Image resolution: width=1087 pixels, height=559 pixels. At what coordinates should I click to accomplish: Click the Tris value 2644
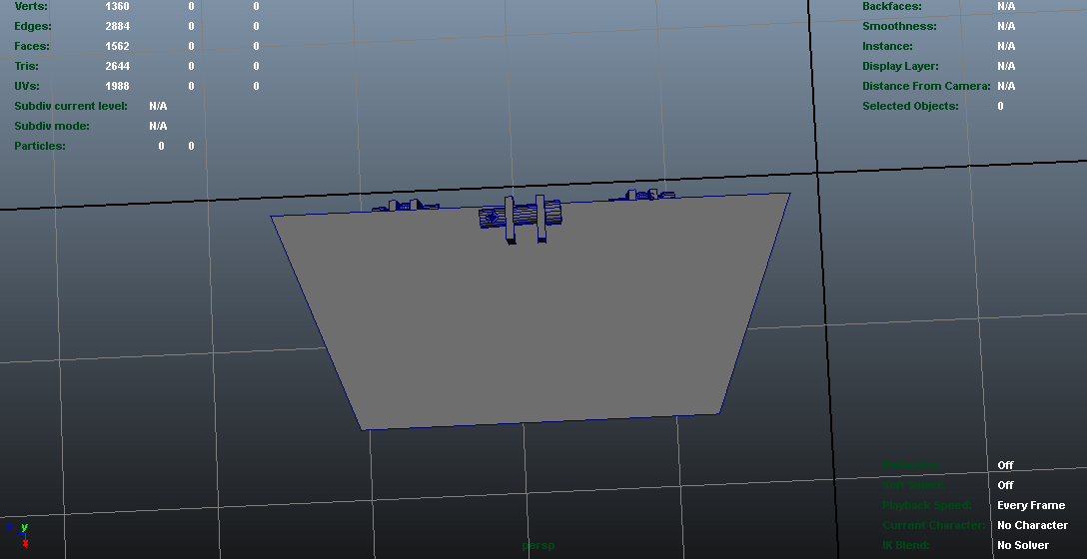point(117,67)
